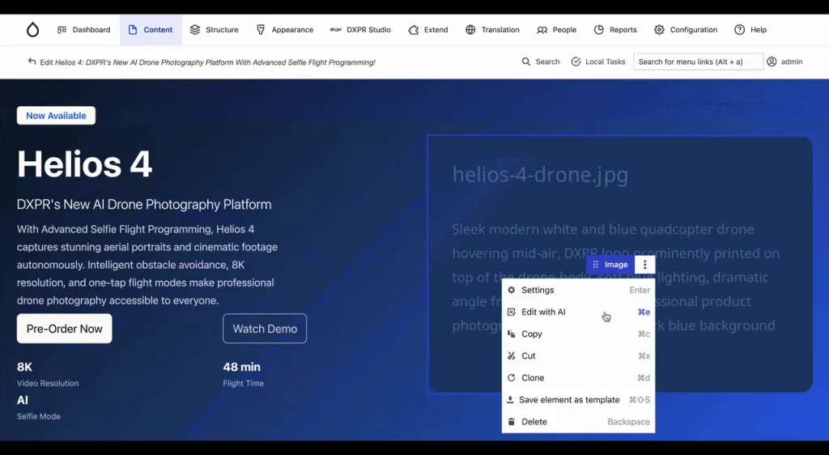This screenshot has width=829, height=455.
Task: Choose Delete from the context menu
Action: [x=578, y=422]
